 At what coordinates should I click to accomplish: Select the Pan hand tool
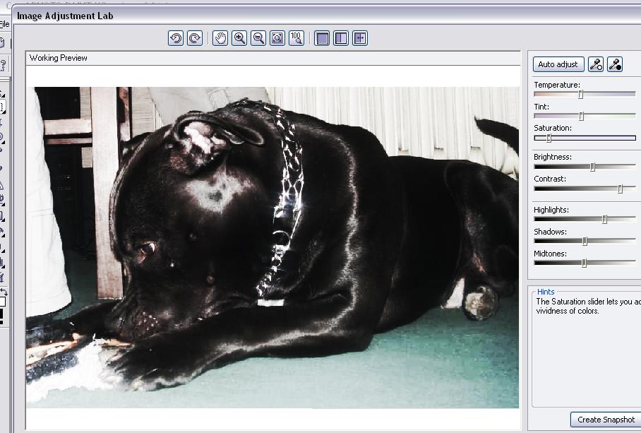click(220, 38)
